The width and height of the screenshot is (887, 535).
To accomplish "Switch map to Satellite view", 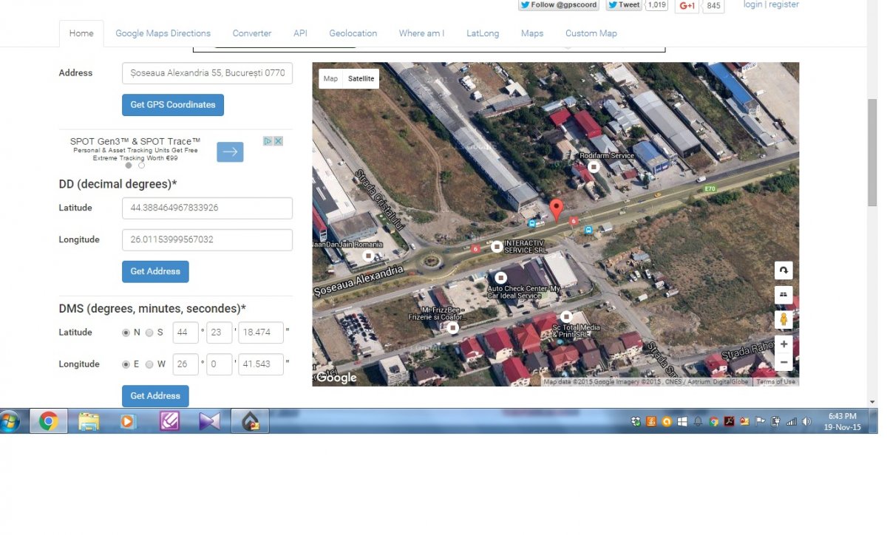I will 361,79.
